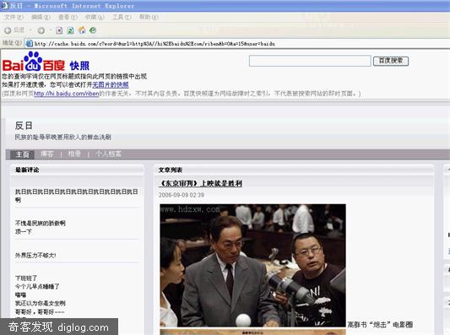The image size is (450, 335).
Task: Open the dropdown arrow beside Forward button
Action: pyautogui.click(x=50, y=30)
